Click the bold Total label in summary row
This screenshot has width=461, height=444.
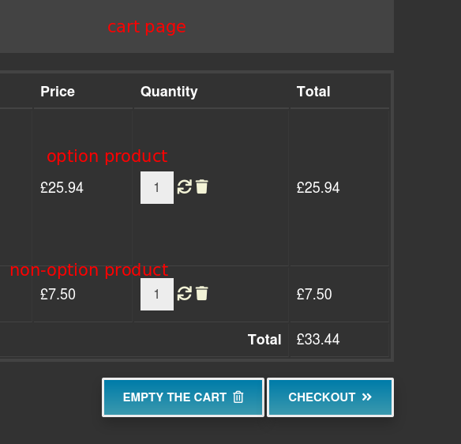264,339
